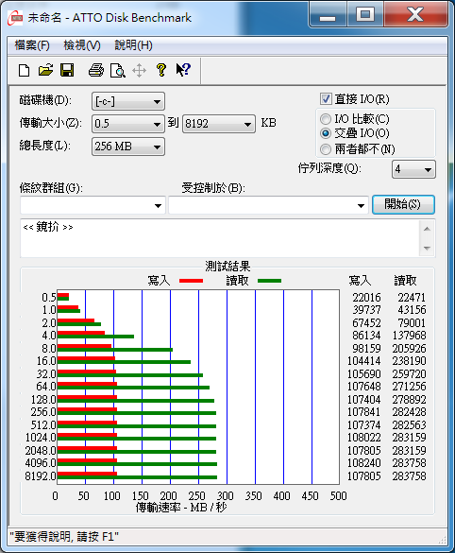Viewport: 455px width, 553px height.
Task: Click the read value 22471
Action: coord(412,298)
